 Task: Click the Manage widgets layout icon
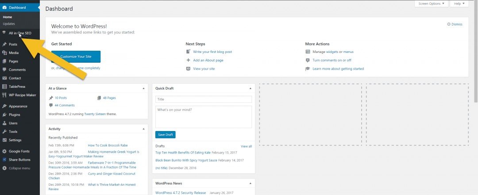point(308,52)
